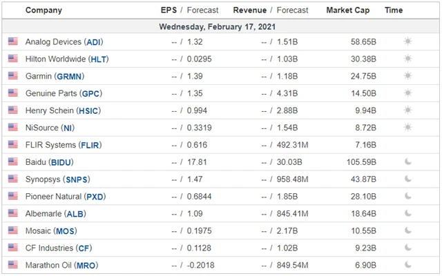The height and width of the screenshot is (276, 442).
Task: Click the sun icon in Henry Schein row
Action: click(407, 110)
